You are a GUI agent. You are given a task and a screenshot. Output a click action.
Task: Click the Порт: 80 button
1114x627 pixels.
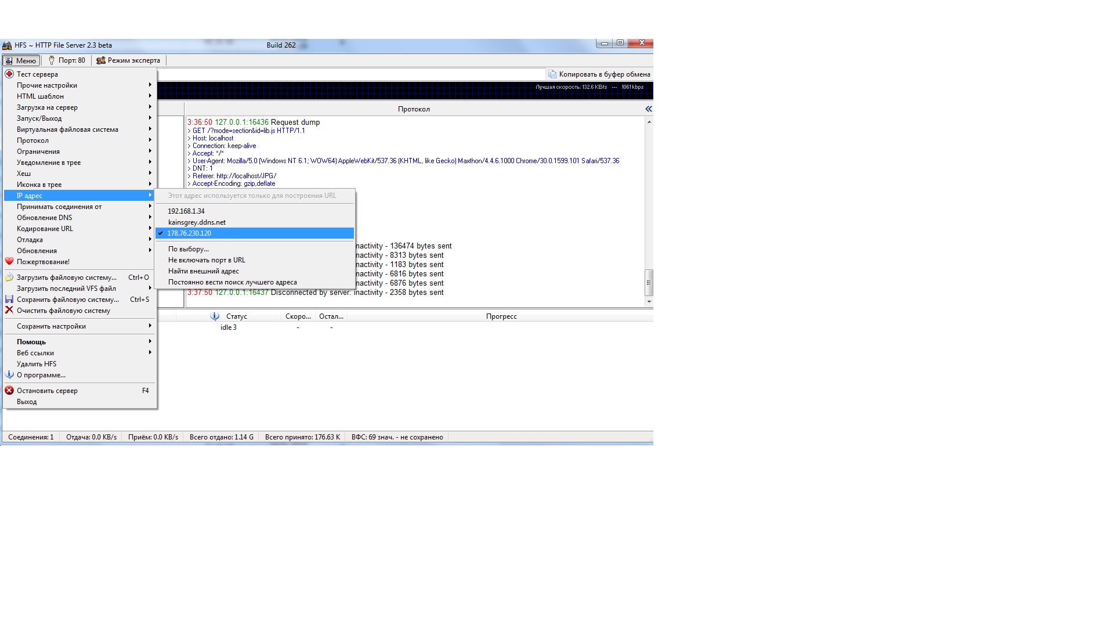click(67, 60)
